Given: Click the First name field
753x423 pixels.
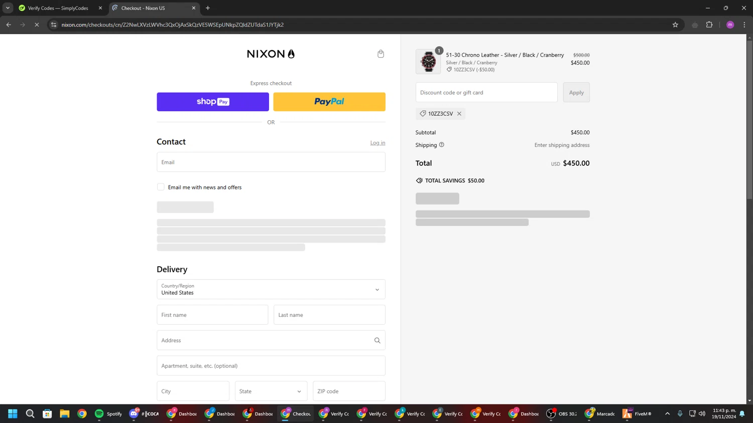Looking at the screenshot, I should [x=212, y=315].
